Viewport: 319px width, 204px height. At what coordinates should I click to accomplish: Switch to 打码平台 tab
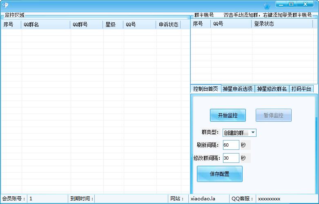point(301,89)
